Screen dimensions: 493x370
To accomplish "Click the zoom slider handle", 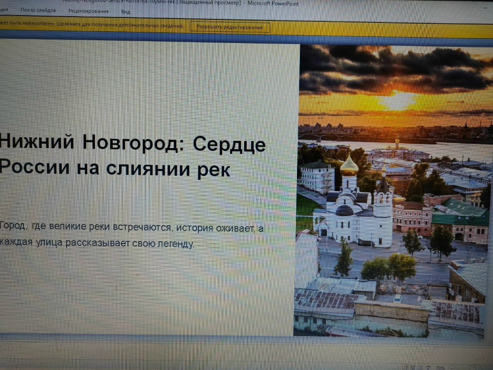I will pos(472,368).
